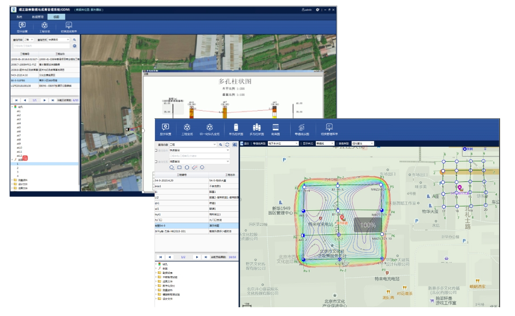This screenshot has height=316, width=515.
Task: Open the 显示样式 等值线 dropdown
Action: click(325, 143)
